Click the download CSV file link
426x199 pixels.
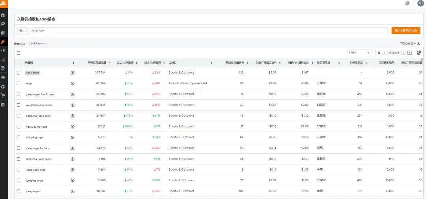410,44
